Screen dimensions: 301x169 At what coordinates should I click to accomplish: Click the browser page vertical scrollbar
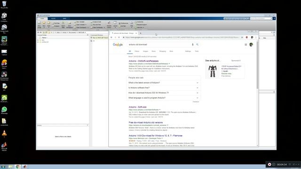[257, 65]
